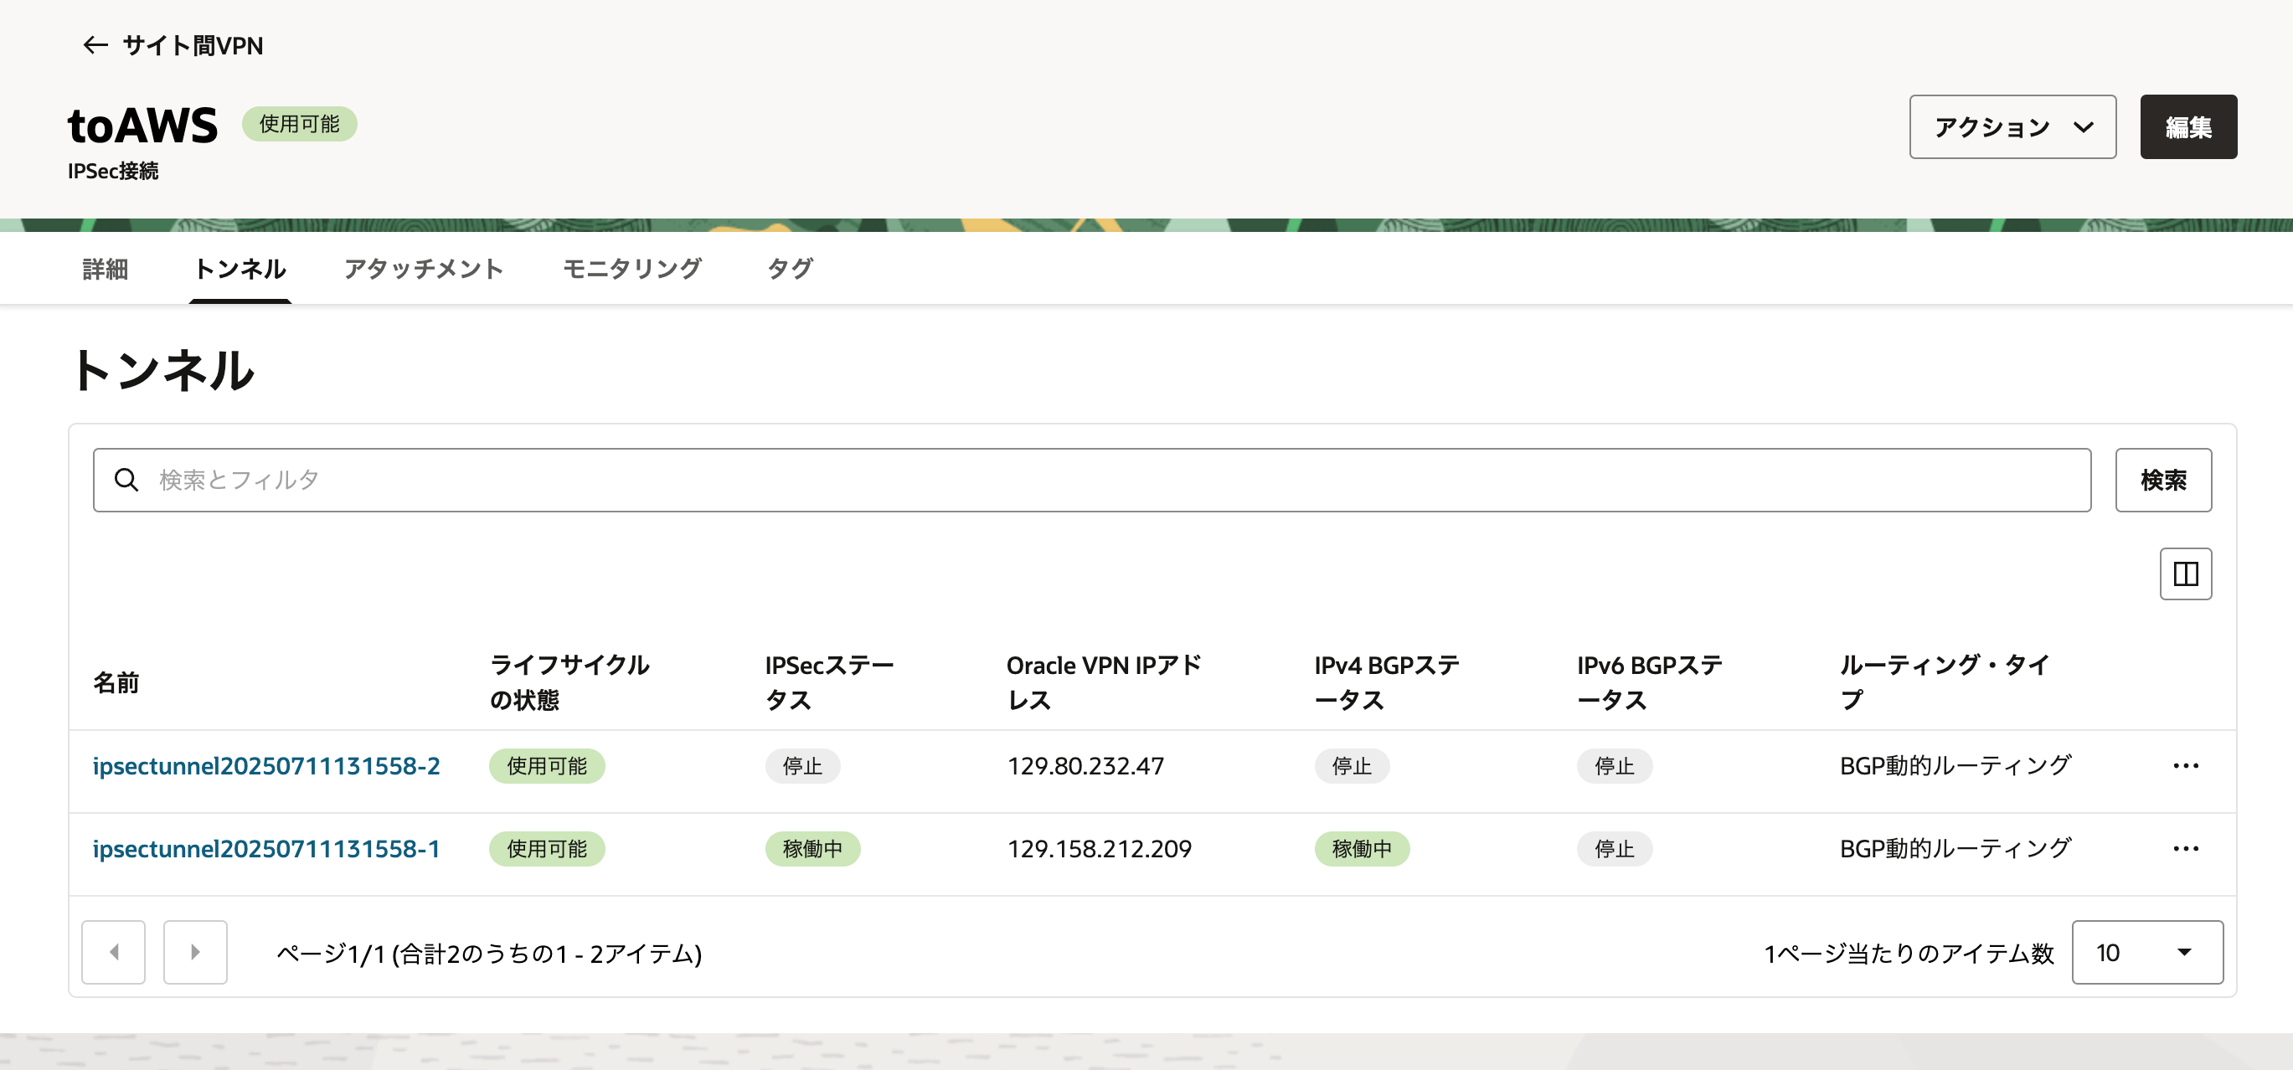Click 稼働中 IPv4 BGP status in tunnel -1 row
The image size is (2293, 1070).
[1362, 848]
